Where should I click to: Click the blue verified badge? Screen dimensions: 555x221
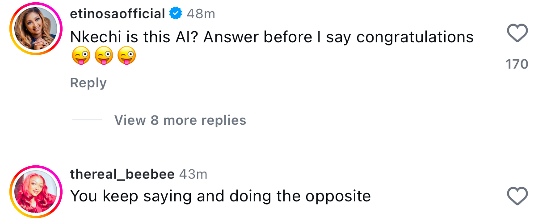click(x=176, y=14)
